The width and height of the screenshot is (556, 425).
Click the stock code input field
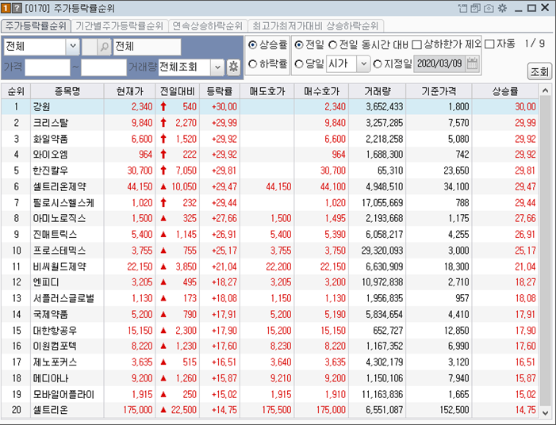90,47
